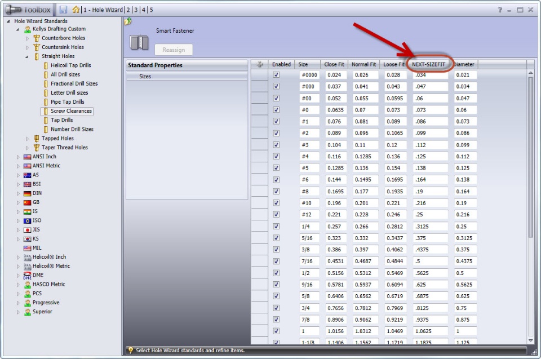Click the Straight Holes icon
Screen dimensions: 541x359
click(x=37, y=56)
